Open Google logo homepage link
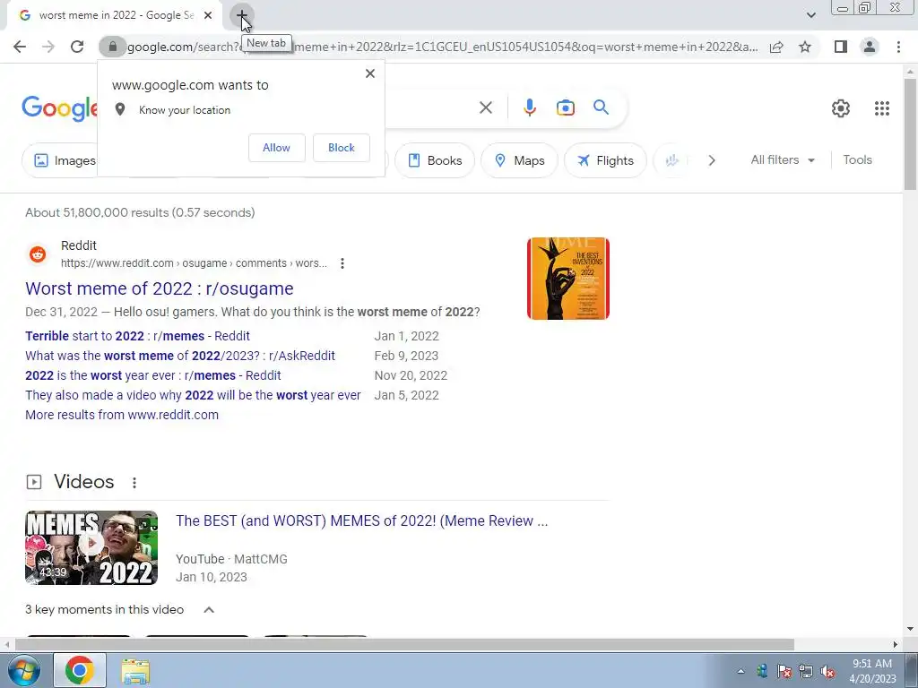The width and height of the screenshot is (918, 688). click(60, 108)
